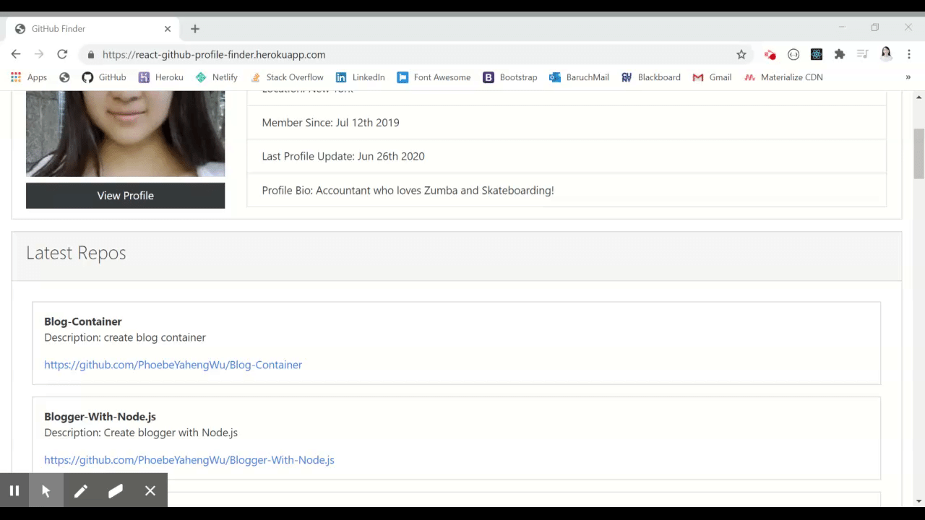Open the Font Awesome bookmark
The width and height of the screenshot is (925, 520).
pyautogui.click(x=434, y=77)
